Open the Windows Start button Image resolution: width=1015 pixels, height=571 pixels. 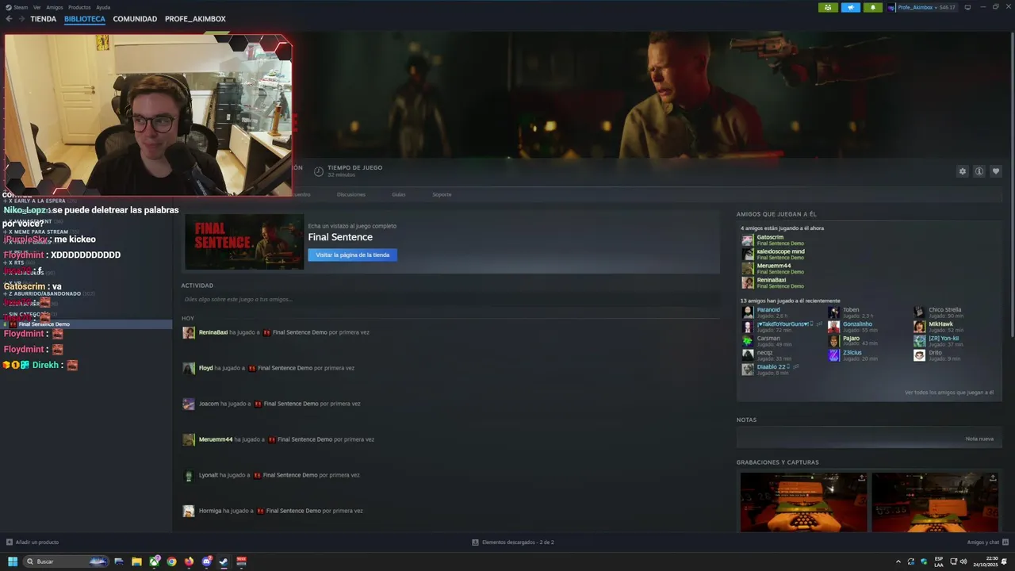[x=13, y=561]
